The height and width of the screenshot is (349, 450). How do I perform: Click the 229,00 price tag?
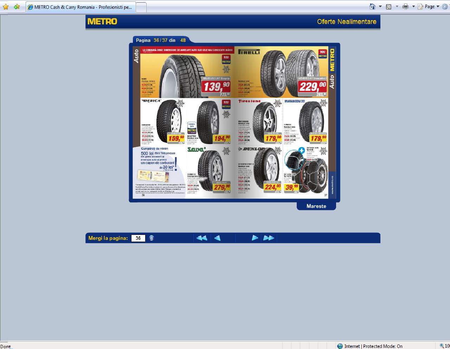[312, 86]
